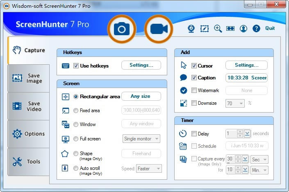
Task: Open the image editor icon in toolbar
Action: click(204, 29)
